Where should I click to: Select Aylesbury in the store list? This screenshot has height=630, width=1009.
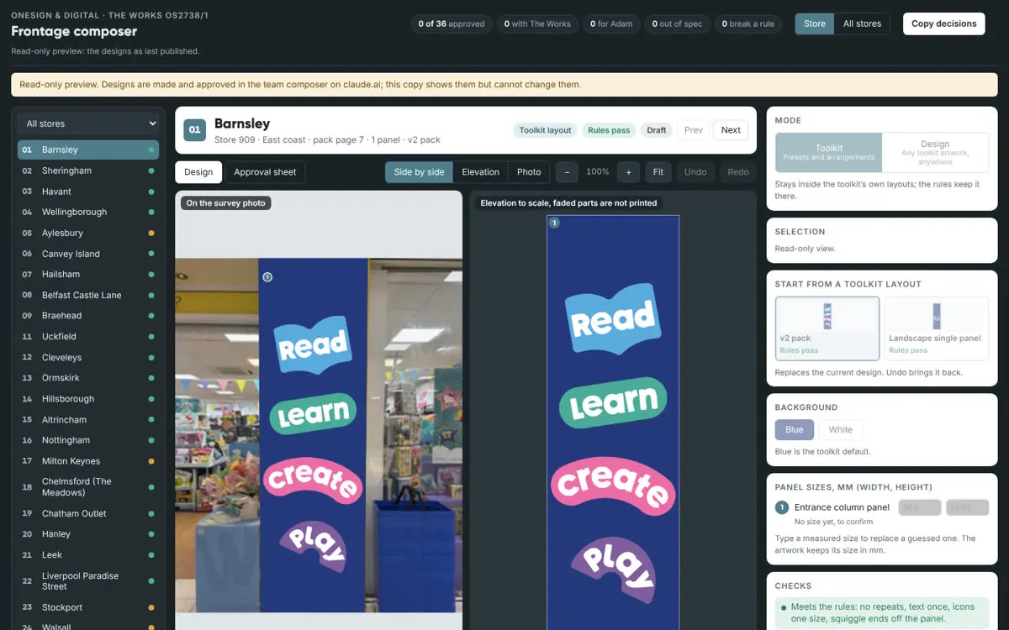coord(88,233)
